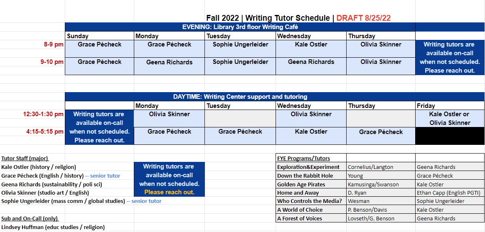Click Kale Ostler in Wednesday 8-9 pm slot
The image size is (485, 232).
tap(311, 44)
